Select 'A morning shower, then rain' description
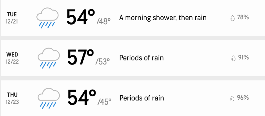265x116 pixels. [x=163, y=18]
